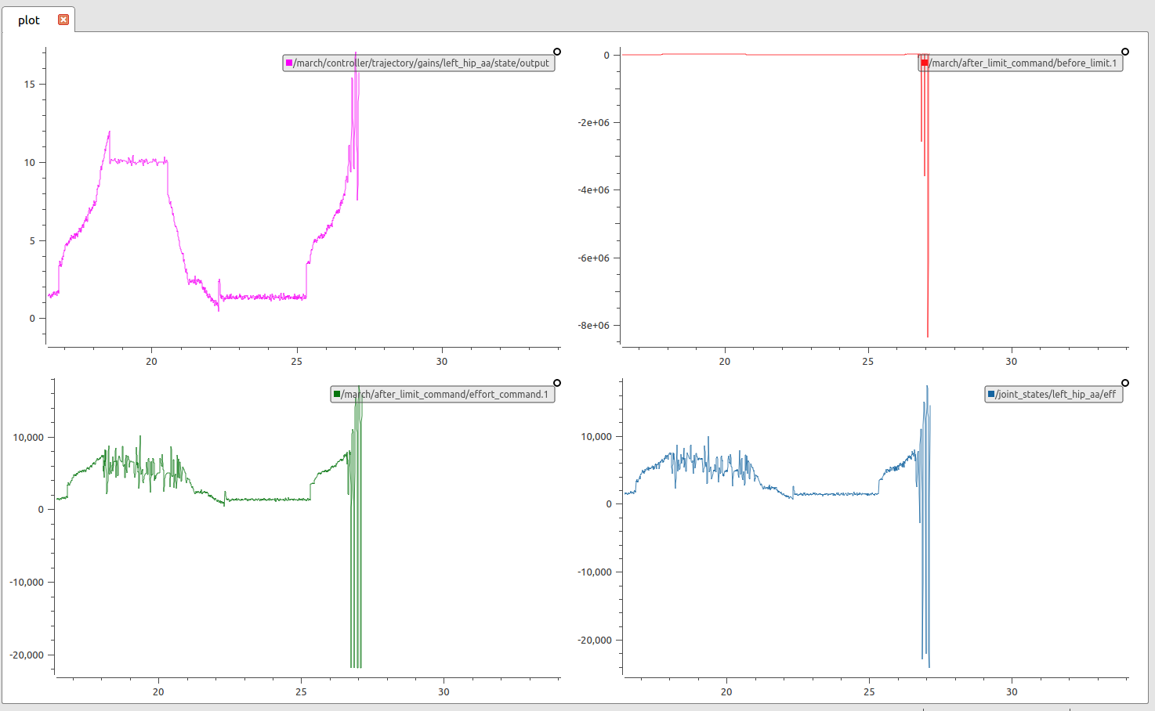1155x711 pixels.
Task: Click the green color square in the effort_command.1 legend
Action: [337, 394]
